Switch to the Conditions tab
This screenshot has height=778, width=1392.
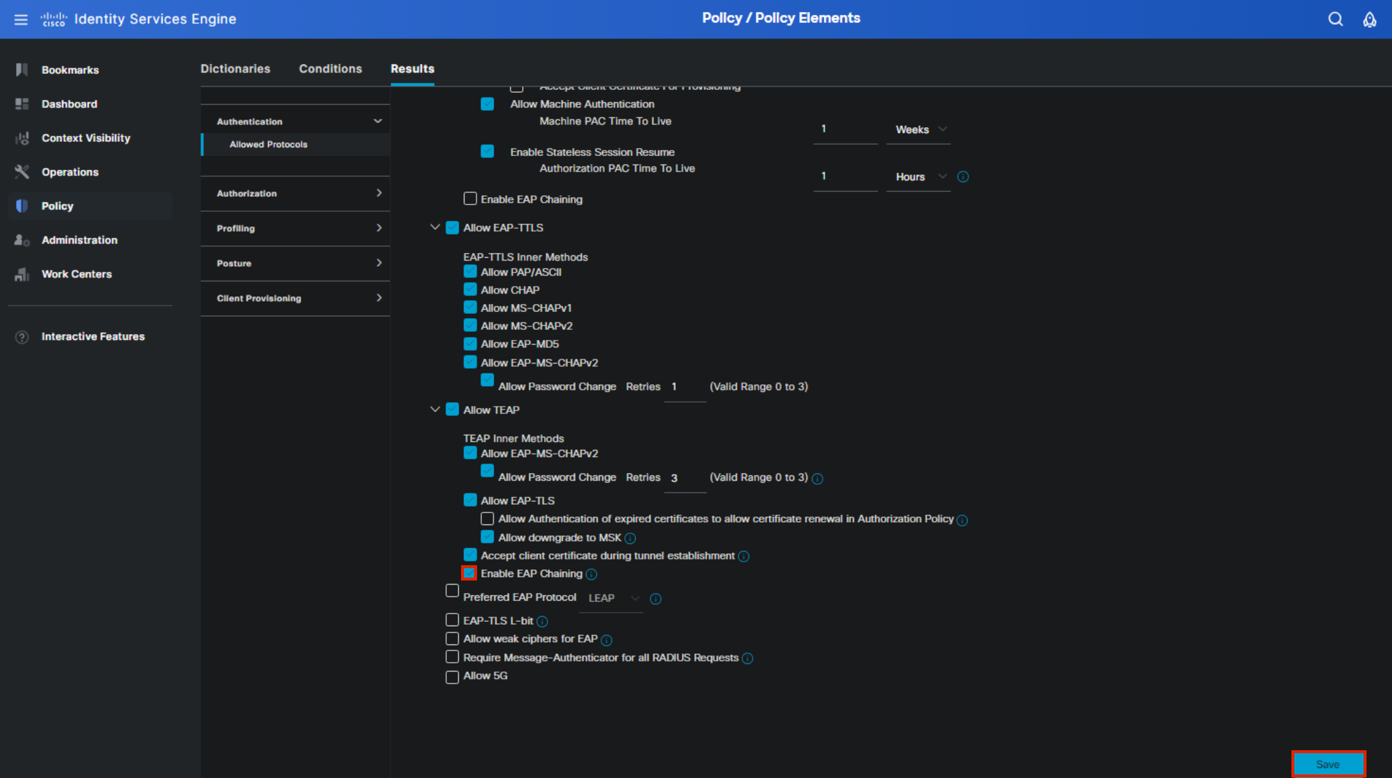click(330, 69)
